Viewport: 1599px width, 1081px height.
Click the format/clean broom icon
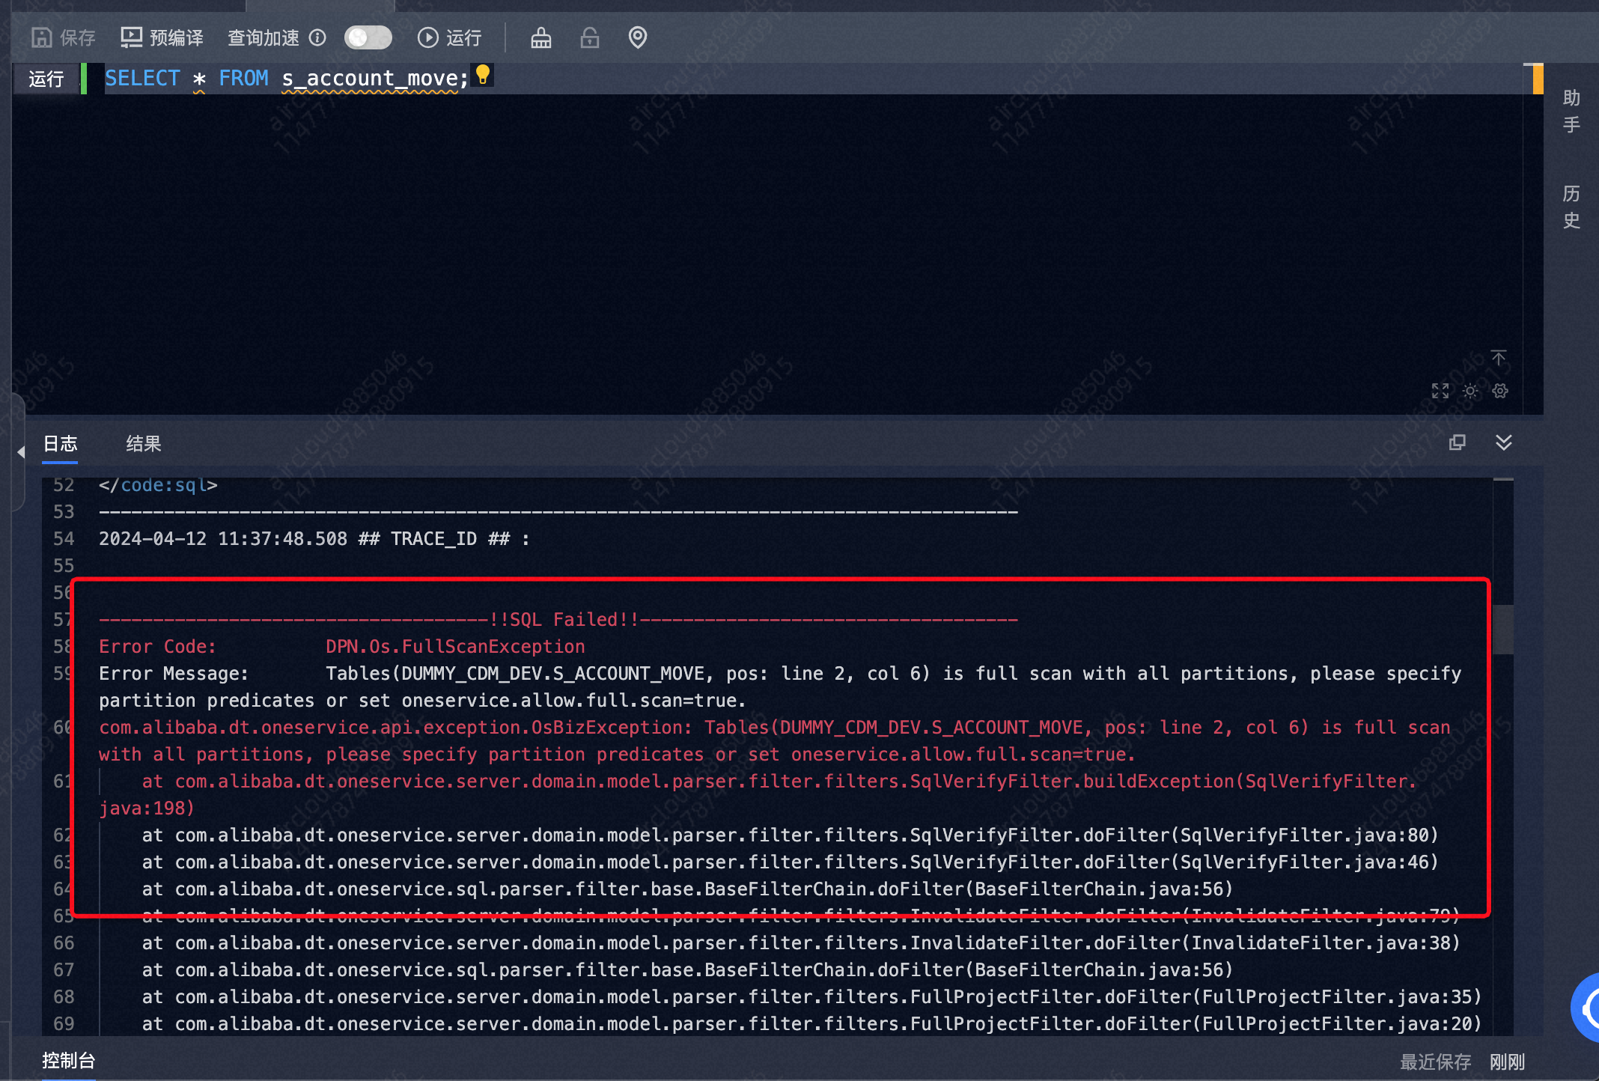[x=541, y=37]
